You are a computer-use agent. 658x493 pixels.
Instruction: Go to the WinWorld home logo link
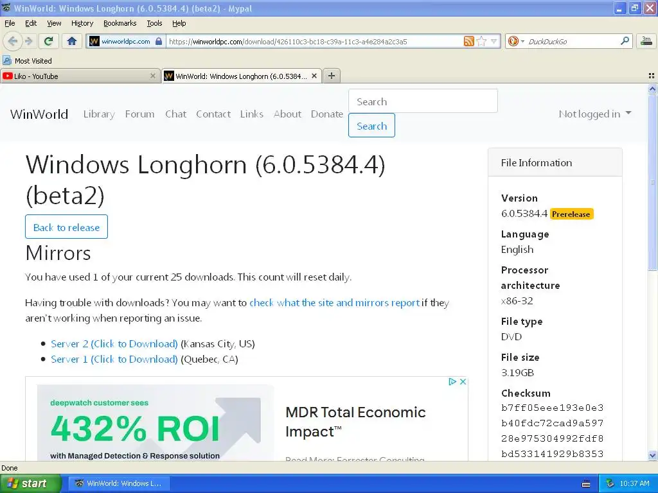coord(39,114)
